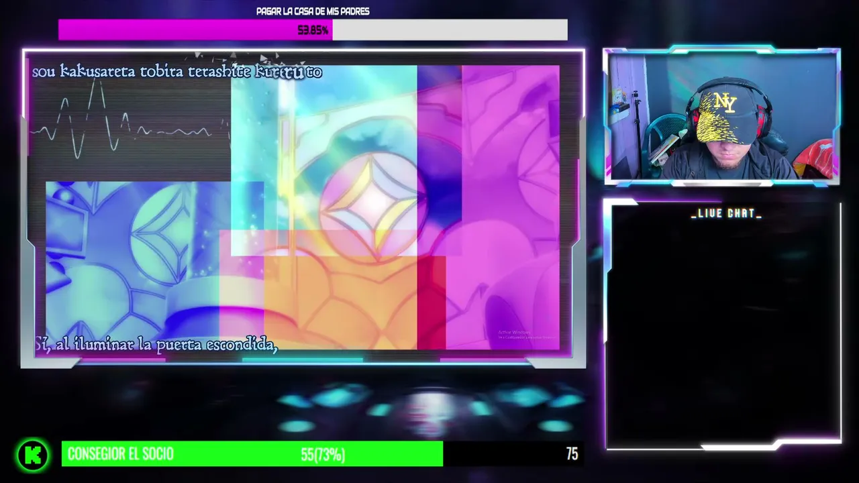Screen dimensions: 859x483
Task: Click the goal target number "75"
Action: (572, 454)
